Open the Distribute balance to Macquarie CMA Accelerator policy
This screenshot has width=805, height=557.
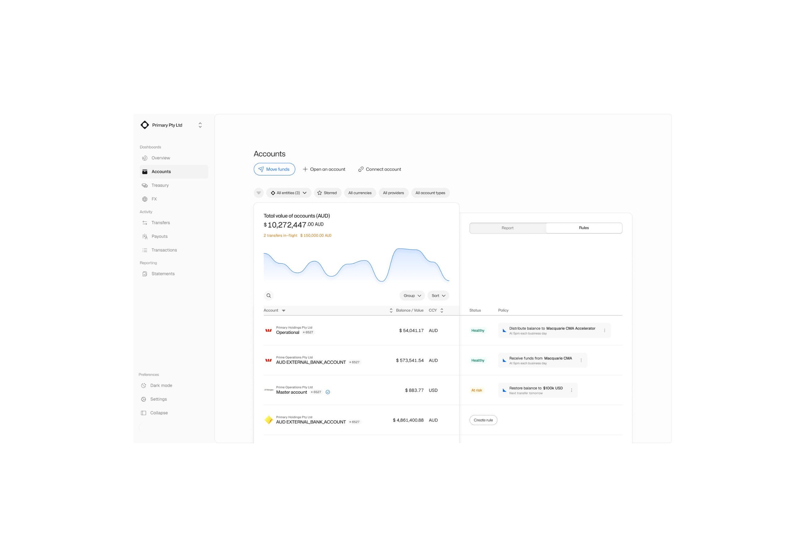[x=554, y=330]
